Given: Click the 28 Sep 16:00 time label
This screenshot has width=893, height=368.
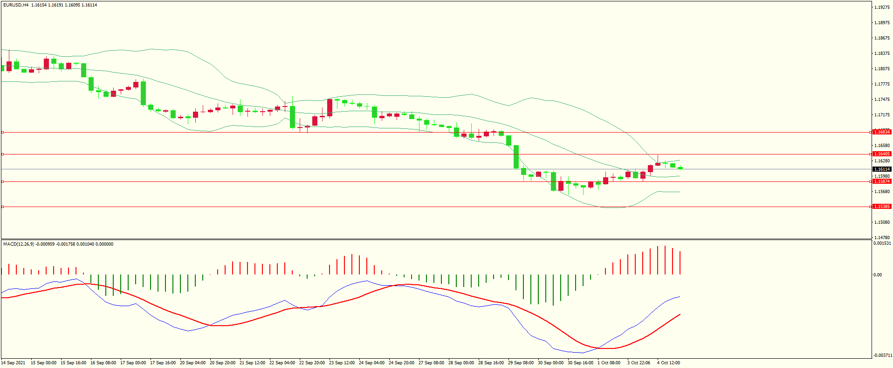Looking at the screenshot, I should click(491, 363).
